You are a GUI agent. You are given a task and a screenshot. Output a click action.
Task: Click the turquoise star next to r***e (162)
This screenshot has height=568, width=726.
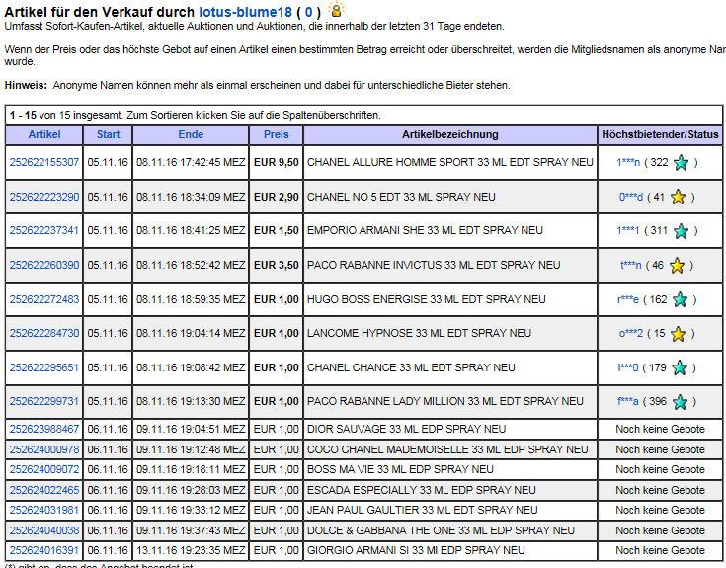pos(680,300)
